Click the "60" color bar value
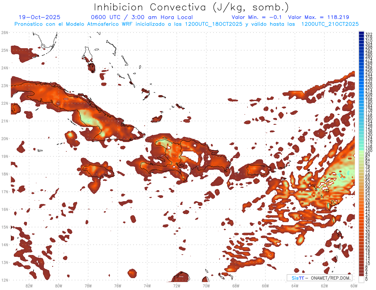This screenshot has width=376, height=290. [368, 185]
